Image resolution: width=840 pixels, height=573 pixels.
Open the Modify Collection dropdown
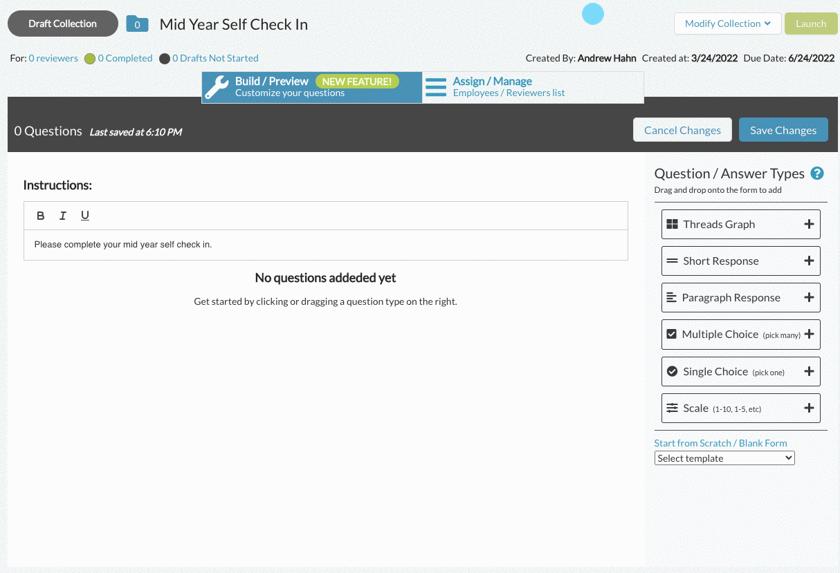(x=728, y=24)
